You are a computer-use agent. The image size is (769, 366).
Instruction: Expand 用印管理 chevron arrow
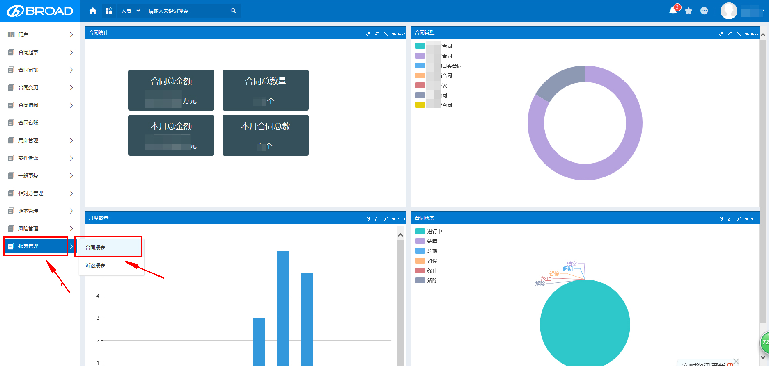coord(71,141)
